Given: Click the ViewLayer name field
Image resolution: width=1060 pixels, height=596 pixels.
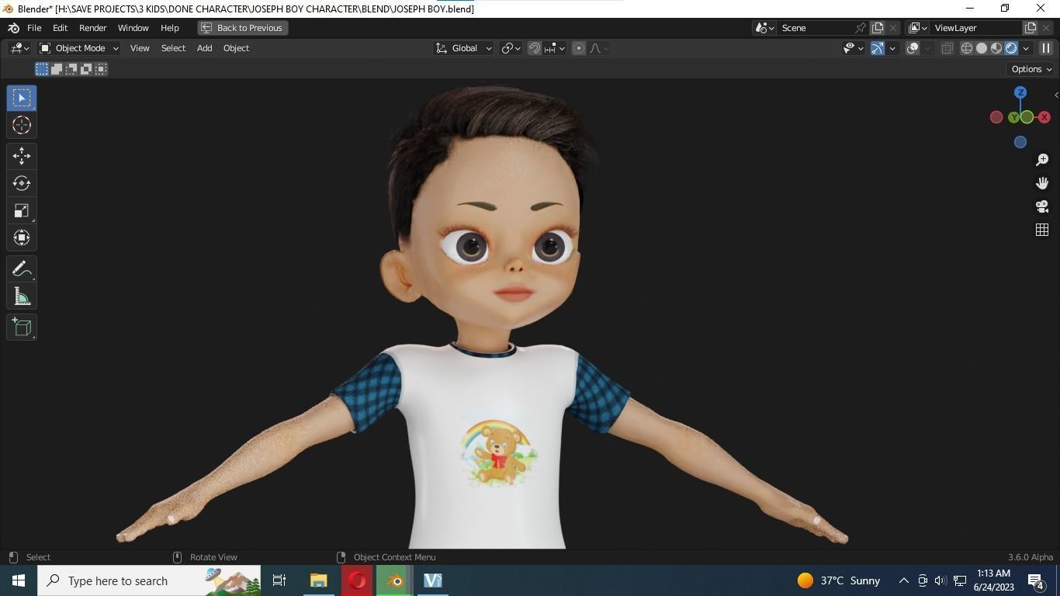Looking at the screenshot, I should 976,28.
